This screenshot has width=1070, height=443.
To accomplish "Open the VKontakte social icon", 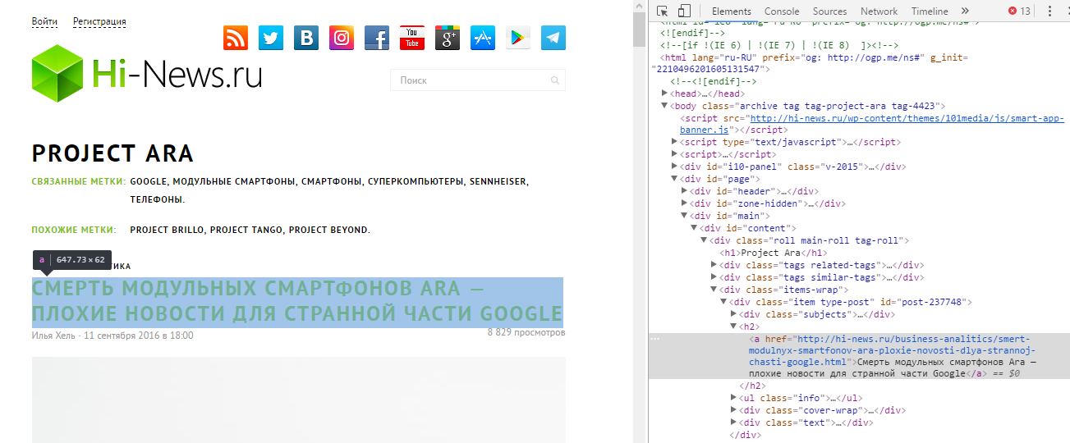I will coord(306,38).
